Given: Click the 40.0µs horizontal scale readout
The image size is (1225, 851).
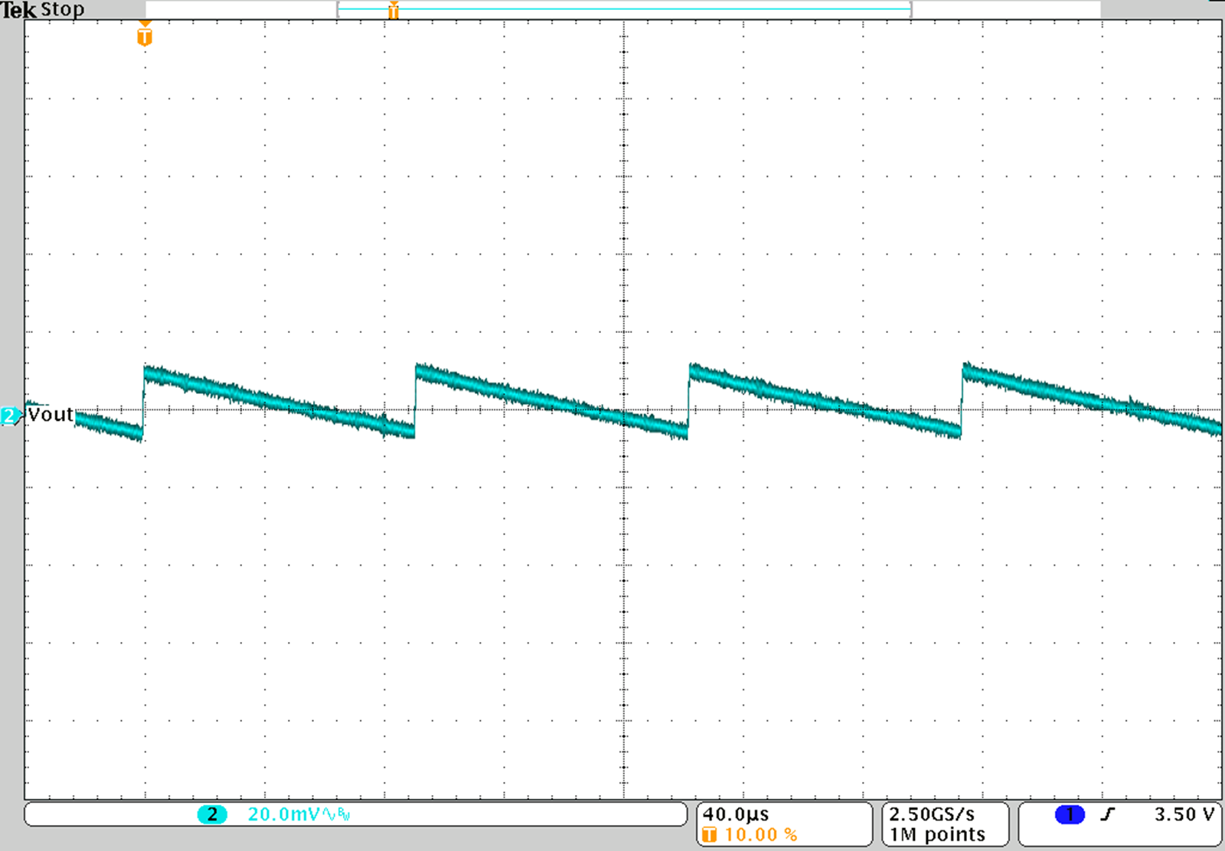Looking at the screenshot, I should 736,814.
